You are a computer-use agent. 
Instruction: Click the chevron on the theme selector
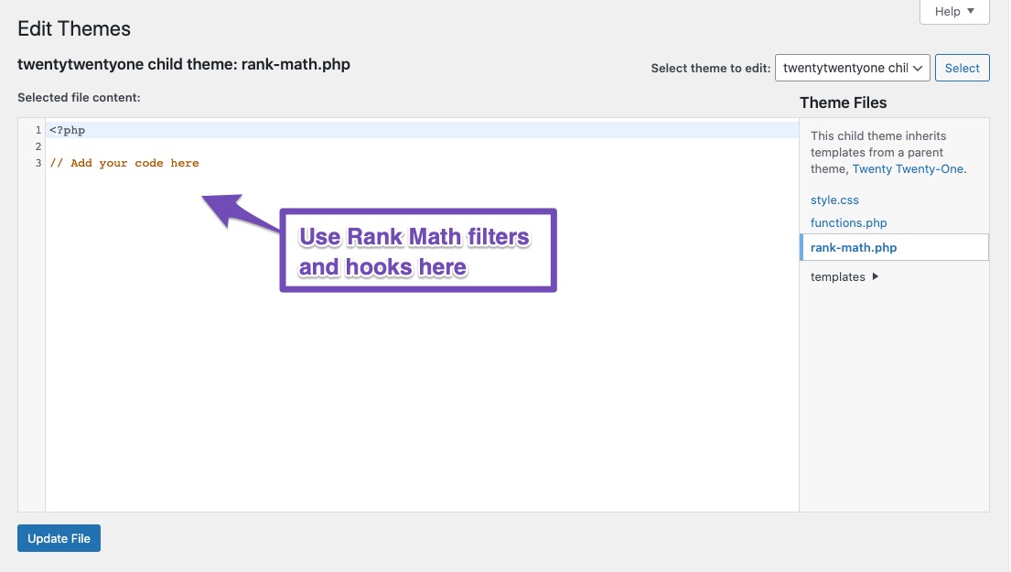tap(918, 68)
